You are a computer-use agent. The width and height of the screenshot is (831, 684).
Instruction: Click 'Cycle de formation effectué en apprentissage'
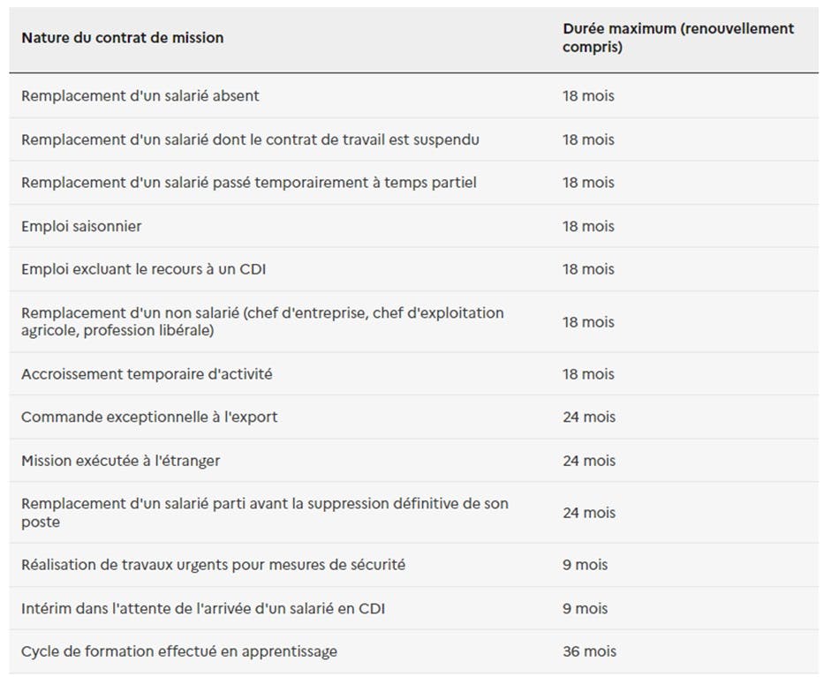coord(179,651)
